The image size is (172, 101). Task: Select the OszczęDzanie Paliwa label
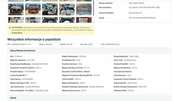[x=123, y=72]
